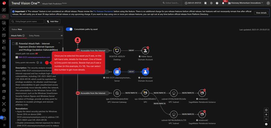Screen dimensions: 271x128
Task: Click USED BY label next to DESKTOP-ADELEV
Action: coord(131,50)
